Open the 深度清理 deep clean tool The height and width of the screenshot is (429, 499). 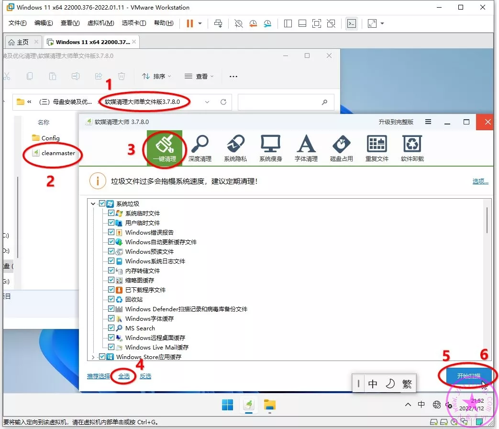pyautogui.click(x=200, y=147)
